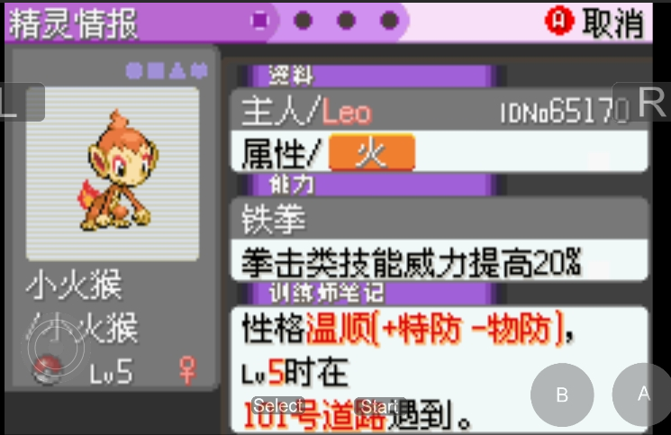Tap the Select button overlay
Viewport: 671px width, 435px height.
(x=278, y=406)
